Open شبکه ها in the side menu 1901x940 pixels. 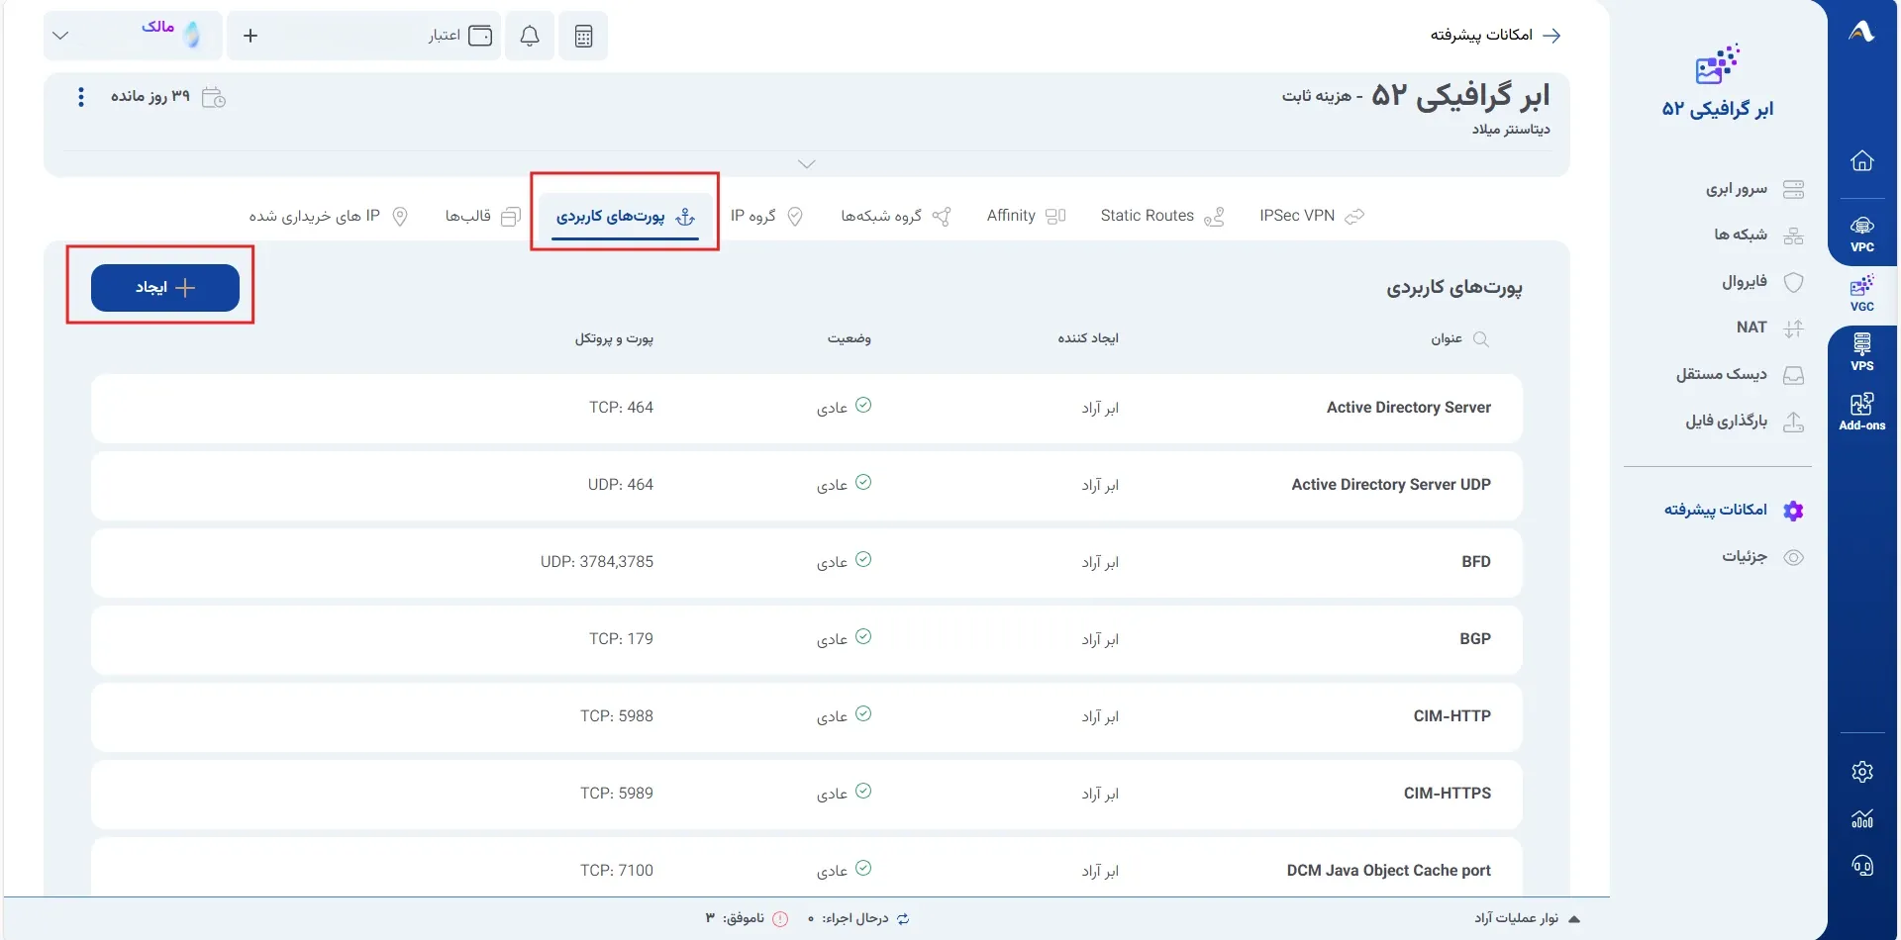[1758, 235]
